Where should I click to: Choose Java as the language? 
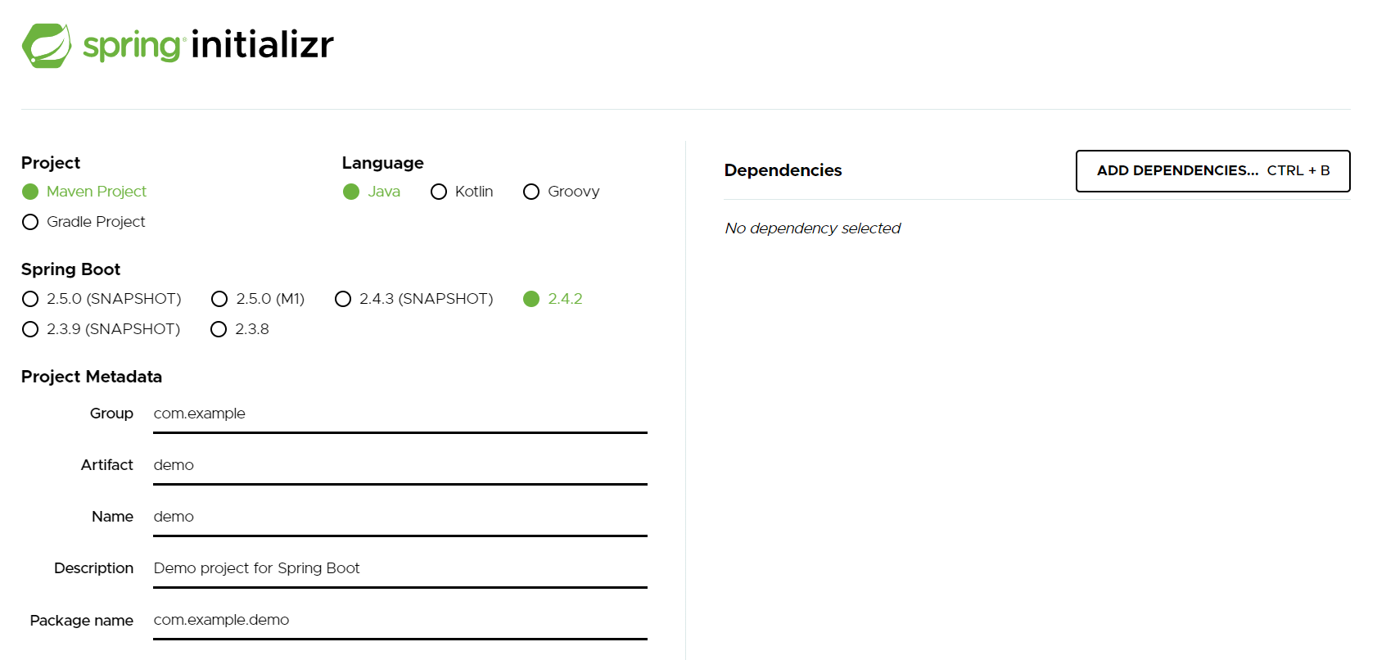351,192
